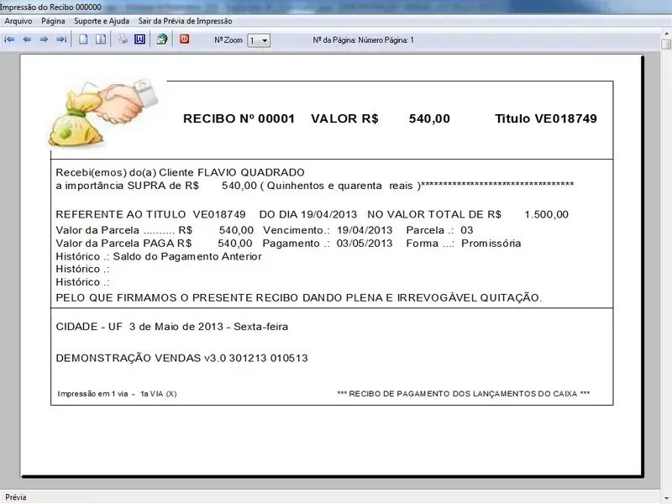The image size is (672, 504).
Task: Jump to the last page arrow
Action: pos(60,39)
